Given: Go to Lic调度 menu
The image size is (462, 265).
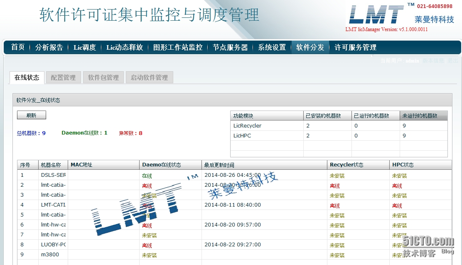Looking at the screenshot, I should pyautogui.click(x=85, y=47).
